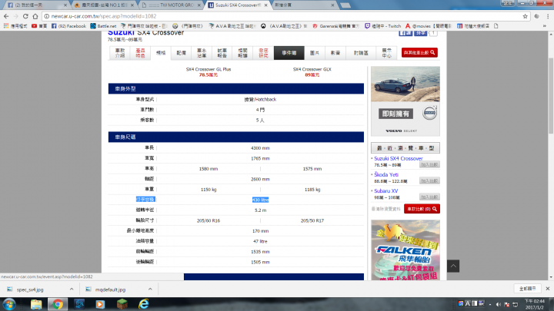Open the 影音 videos tab
The image size is (554, 311).
pyautogui.click(x=335, y=53)
